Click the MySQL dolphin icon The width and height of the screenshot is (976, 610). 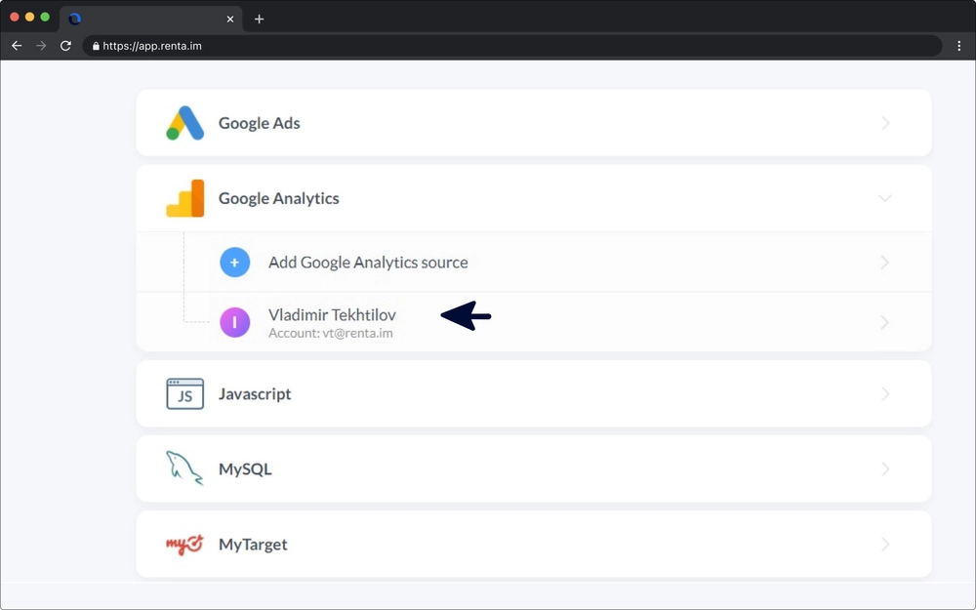point(184,468)
